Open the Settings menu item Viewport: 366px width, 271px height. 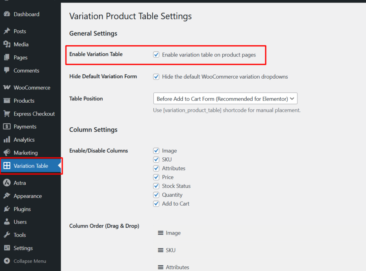click(x=23, y=248)
